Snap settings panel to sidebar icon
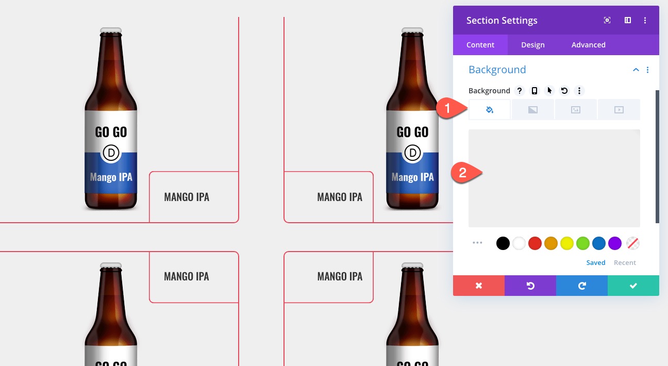The width and height of the screenshot is (668, 366). tap(628, 20)
